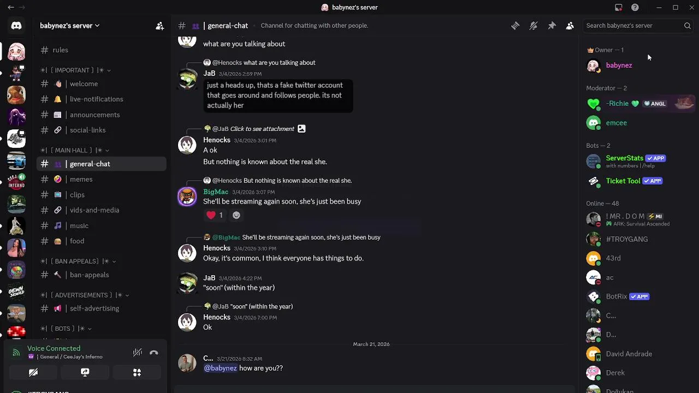The image size is (699, 393).
Task: Collapse the MAIN HALL category
Action: pyautogui.click(x=76, y=150)
